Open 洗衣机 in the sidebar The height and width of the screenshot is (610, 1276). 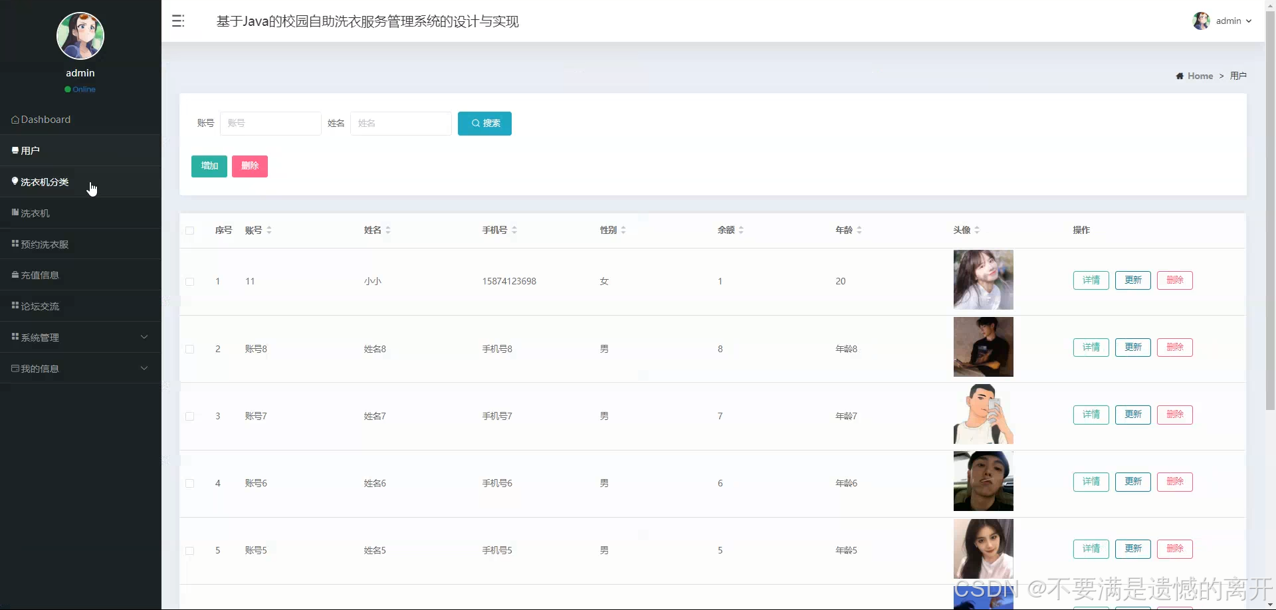click(80, 213)
